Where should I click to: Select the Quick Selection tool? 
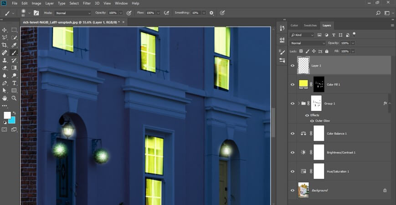(x=14, y=37)
